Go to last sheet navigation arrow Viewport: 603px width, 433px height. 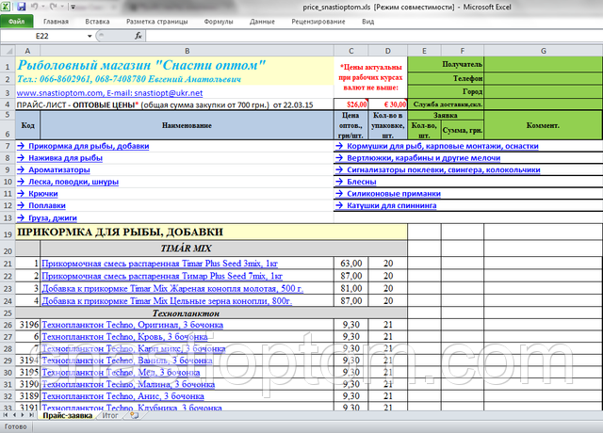[x=31, y=415]
